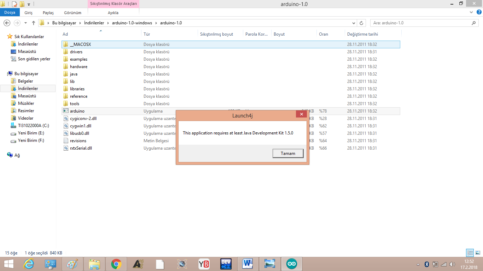Click New folder icon in quick access toolbar

coord(22,4)
